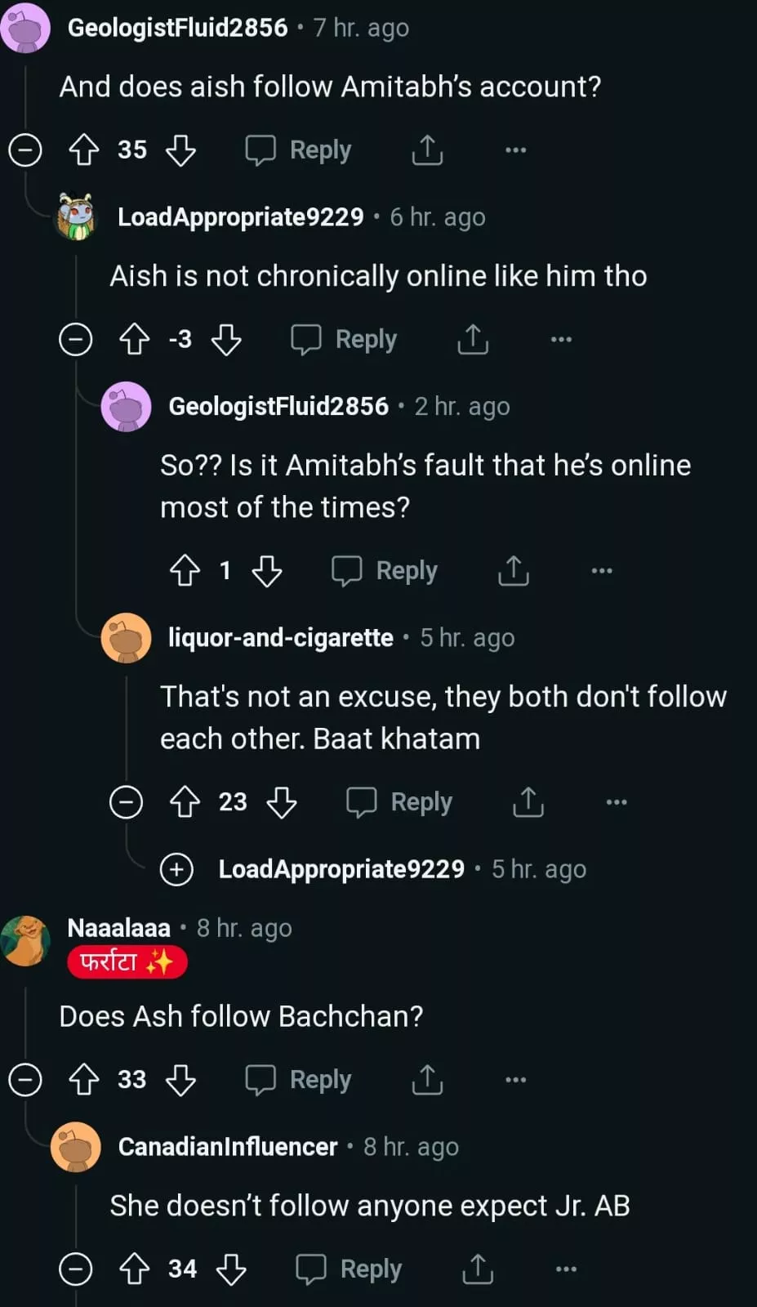Expand the collapsed LoadAppropriate9229 reply
Viewport: 757px width, 1307px height.
176,869
